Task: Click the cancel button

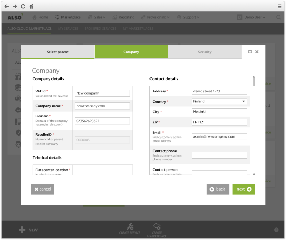Action: [43, 189]
